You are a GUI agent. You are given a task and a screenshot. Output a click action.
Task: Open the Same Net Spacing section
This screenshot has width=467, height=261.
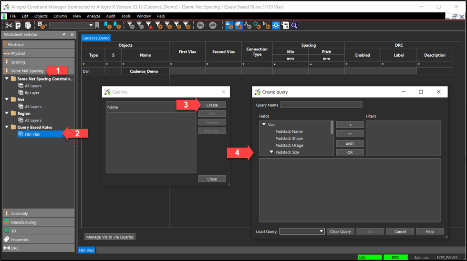(x=39, y=71)
